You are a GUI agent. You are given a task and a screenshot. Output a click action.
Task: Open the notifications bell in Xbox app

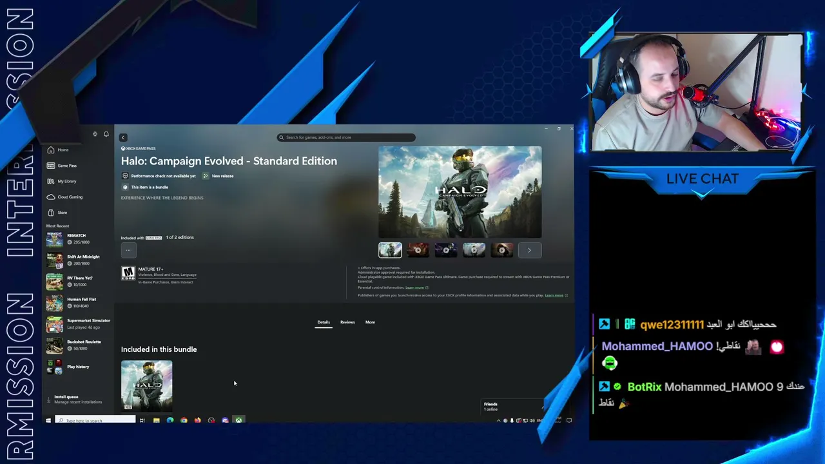[106, 134]
